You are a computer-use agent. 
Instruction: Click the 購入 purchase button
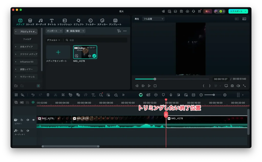pos(208,11)
